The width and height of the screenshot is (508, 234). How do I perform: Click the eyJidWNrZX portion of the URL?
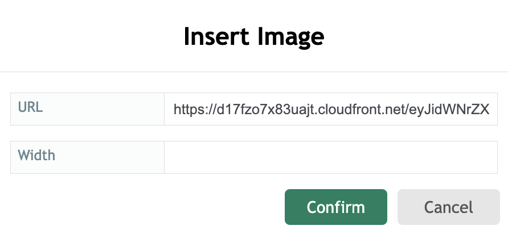(449, 110)
